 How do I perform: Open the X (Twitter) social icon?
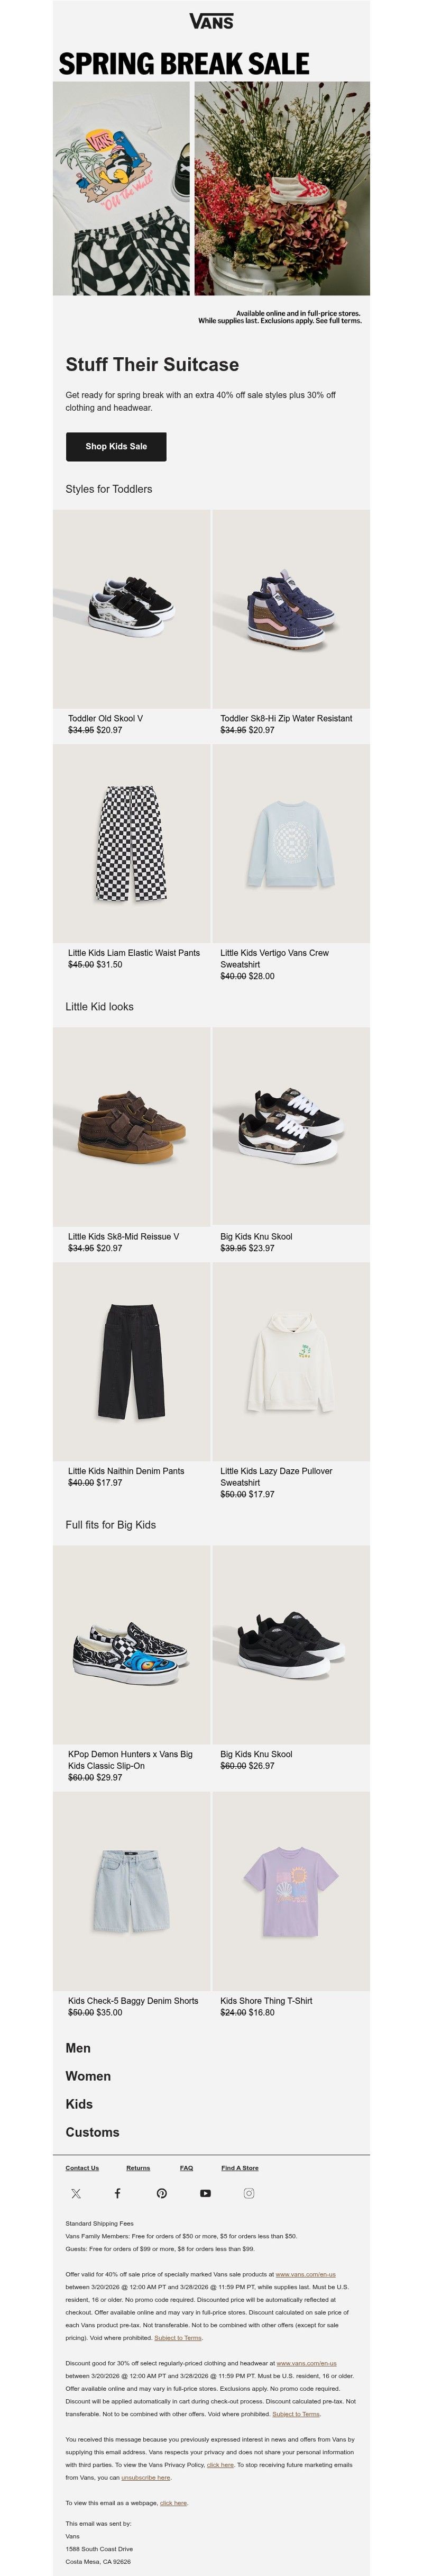(76, 2193)
